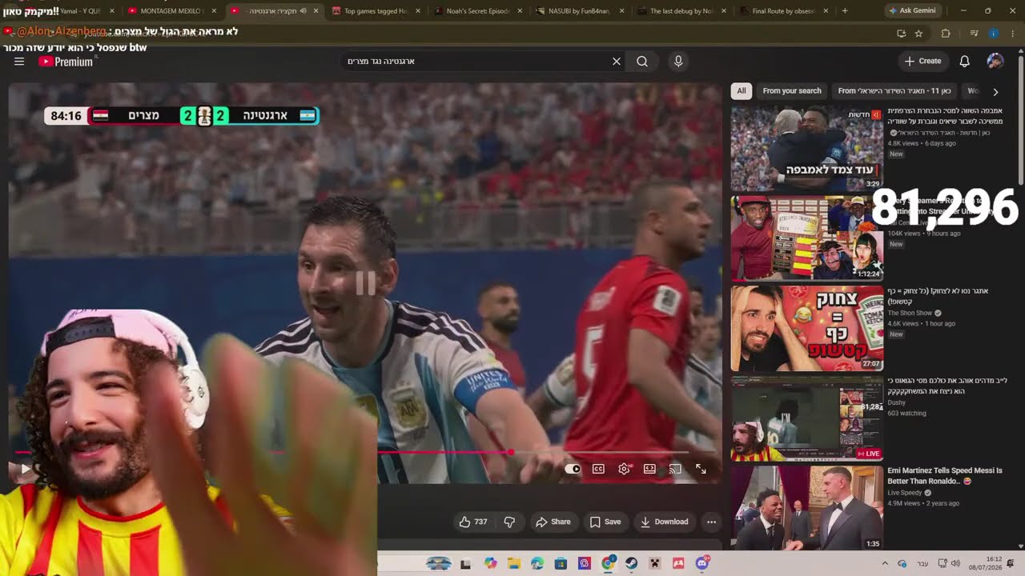Switch to Noah's Secret Episode browser tab

478,11
